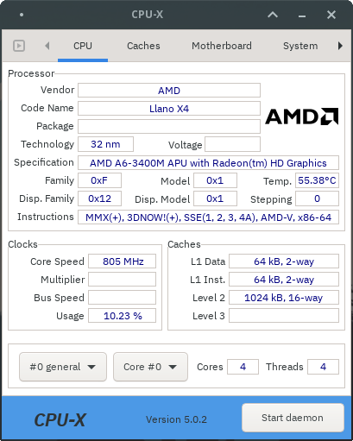Click the L1 Data cache value

tap(284, 261)
